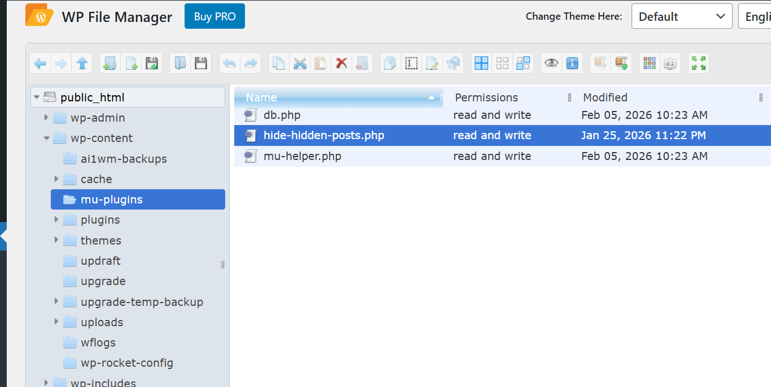
Task: Expand the uploads folder arrow
Action: pyautogui.click(x=56, y=322)
